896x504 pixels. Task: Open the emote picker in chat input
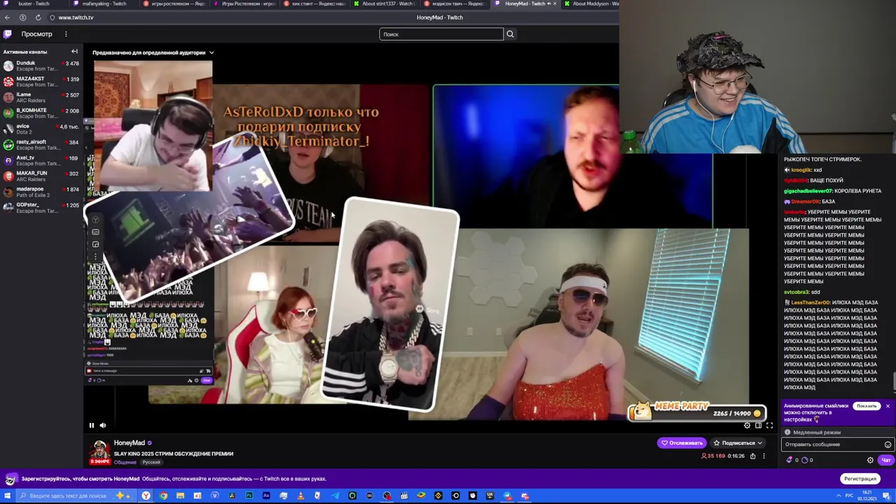888,444
